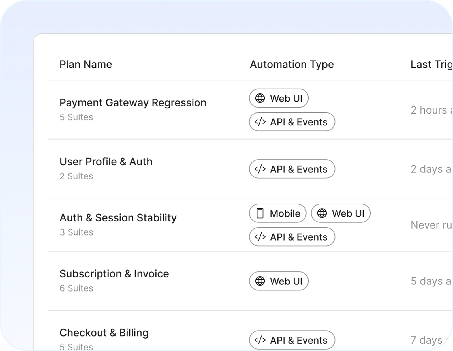Select API & Events tag for Checkout & Billing
Screen dimensions: 453x351
coord(292,340)
